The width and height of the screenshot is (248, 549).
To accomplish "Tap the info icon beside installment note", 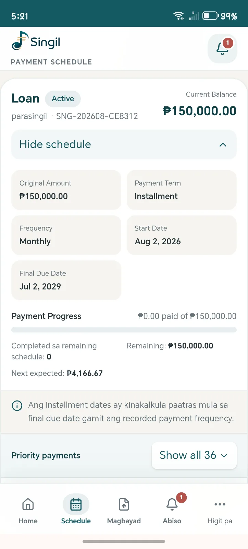I will click(17, 406).
